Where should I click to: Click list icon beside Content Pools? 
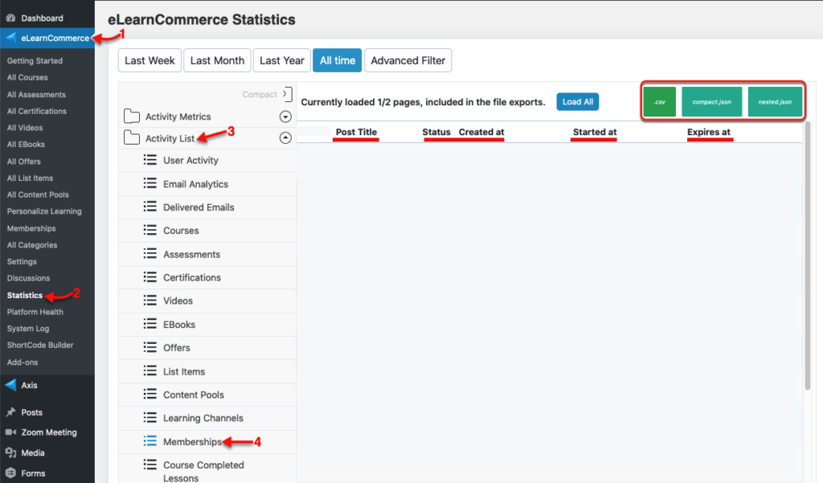pyautogui.click(x=150, y=395)
